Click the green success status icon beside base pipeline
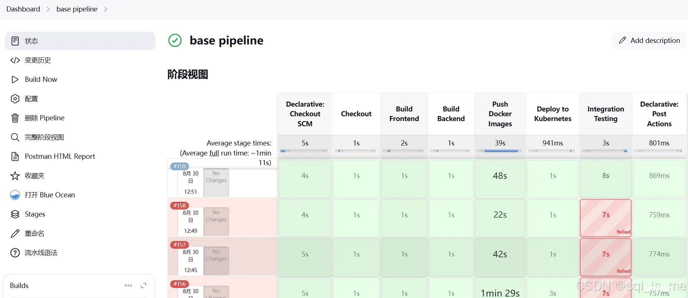Viewport: 688px width, 298px height. click(x=175, y=40)
